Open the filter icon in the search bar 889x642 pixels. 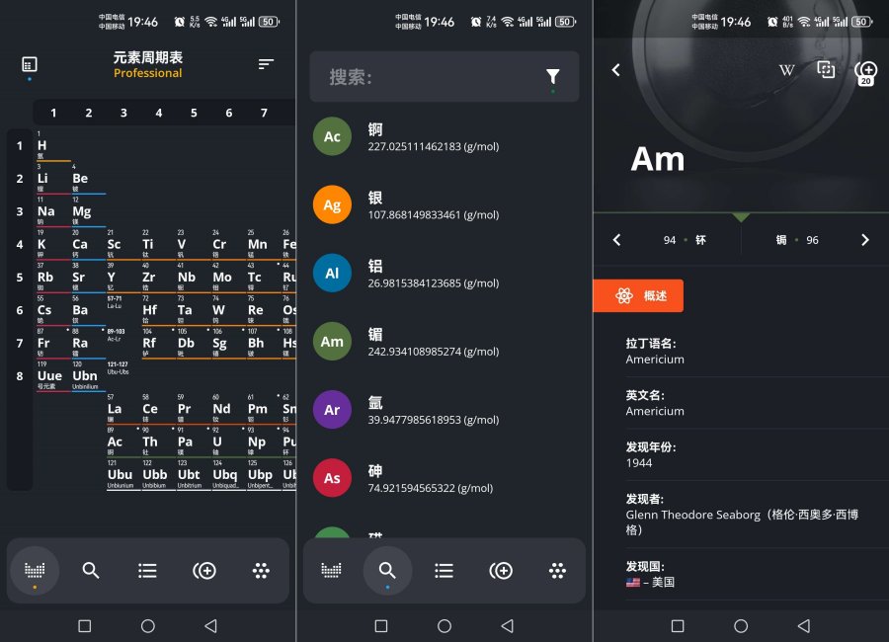[553, 76]
